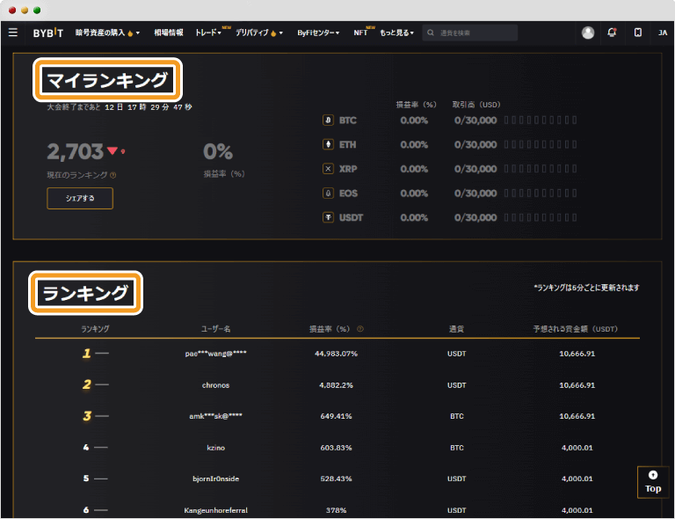
Task: Open the user profile avatar
Action: [588, 33]
